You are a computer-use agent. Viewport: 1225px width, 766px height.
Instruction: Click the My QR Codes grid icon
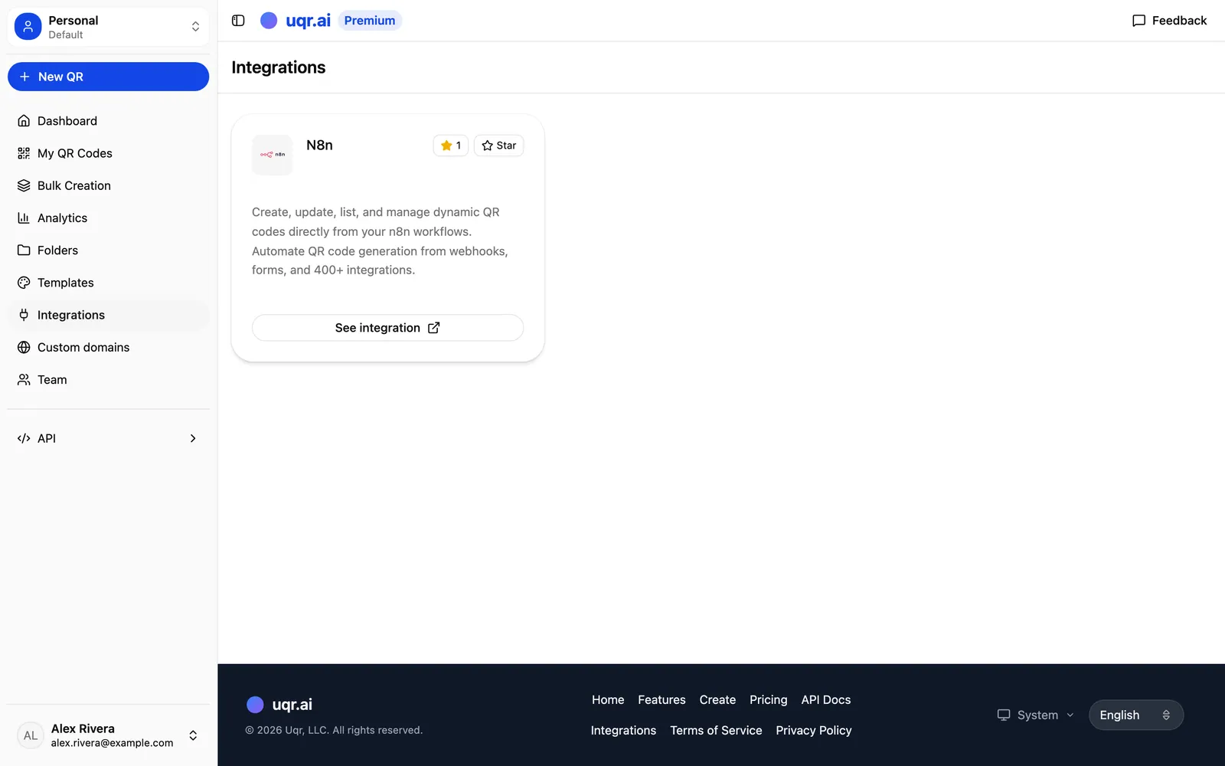click(x=24, y=153)
